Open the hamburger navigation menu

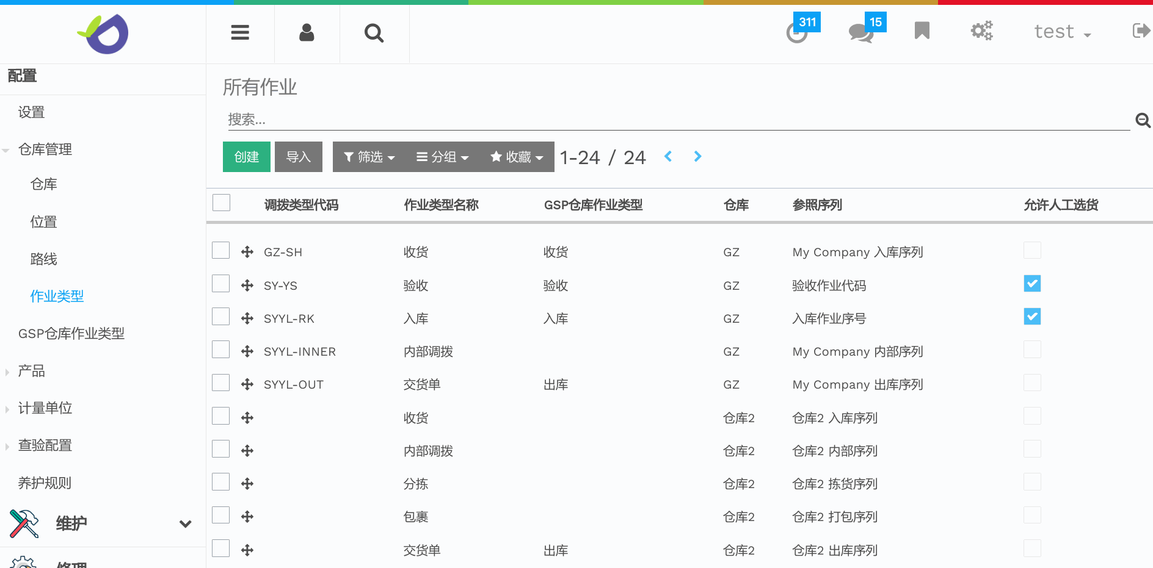pos(239,32)
